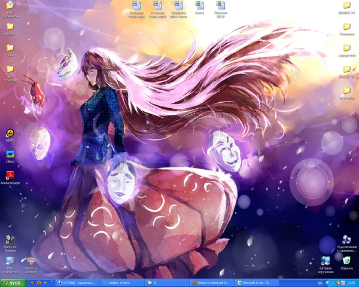Open the Книга Excel file on desktop
This screenshot has height=287, width=359.
(199, 5)
